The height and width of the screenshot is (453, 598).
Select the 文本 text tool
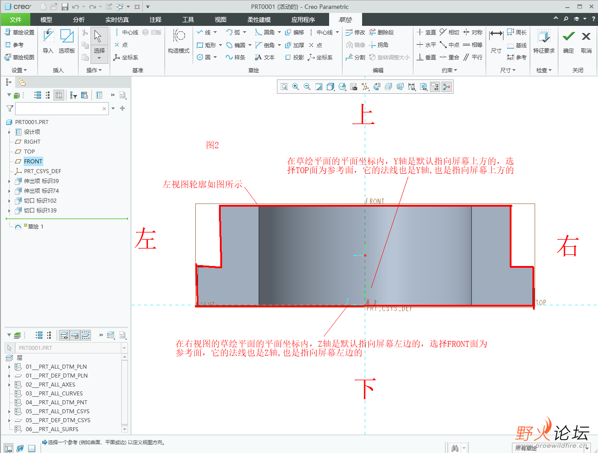264,57
